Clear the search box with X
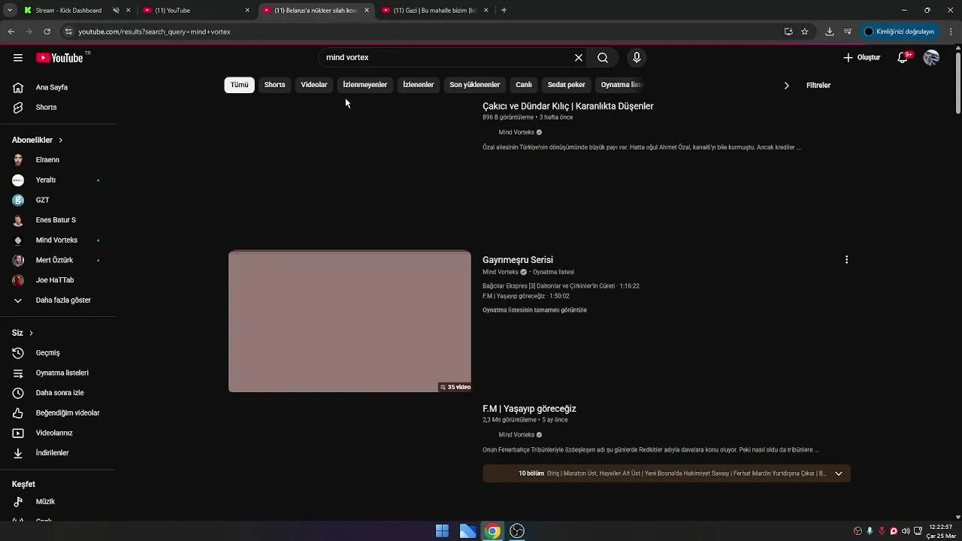The image size is (962, 541). [579, 58]
